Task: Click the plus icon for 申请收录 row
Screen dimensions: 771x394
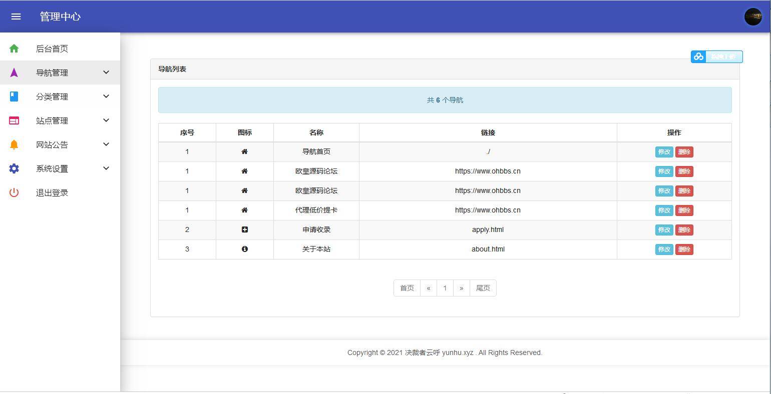Action: (244, 229)
